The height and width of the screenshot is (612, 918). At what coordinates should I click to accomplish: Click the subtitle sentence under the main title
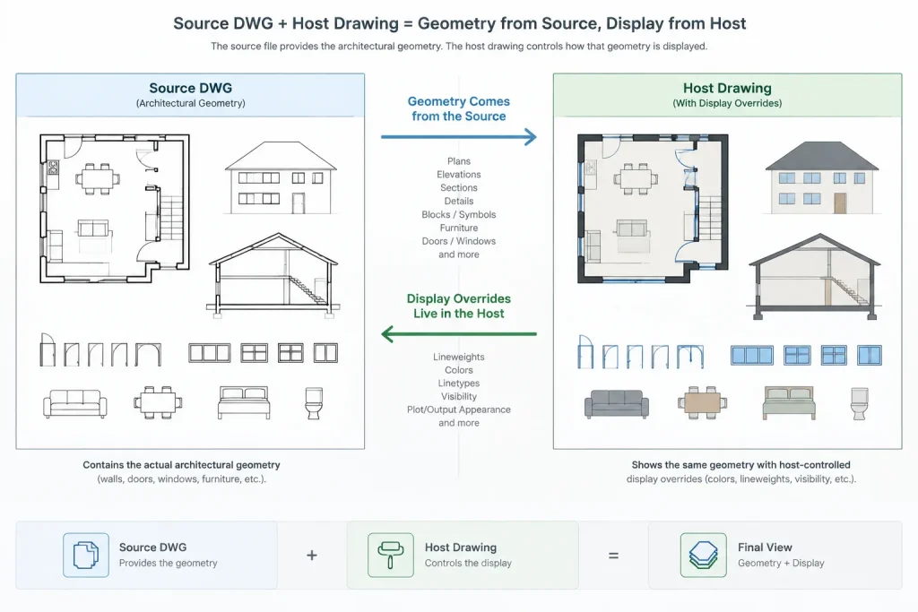pyautogui.click(x=459, y=47)
